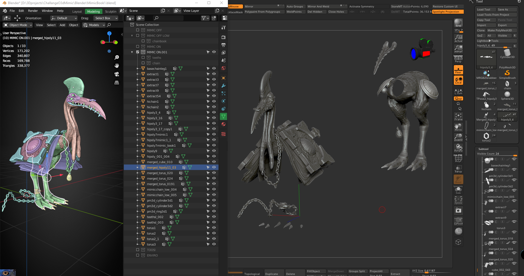Hide the merged_hipoly11_03 object
This screenshot has width=524, height=276.
[214, 167]
